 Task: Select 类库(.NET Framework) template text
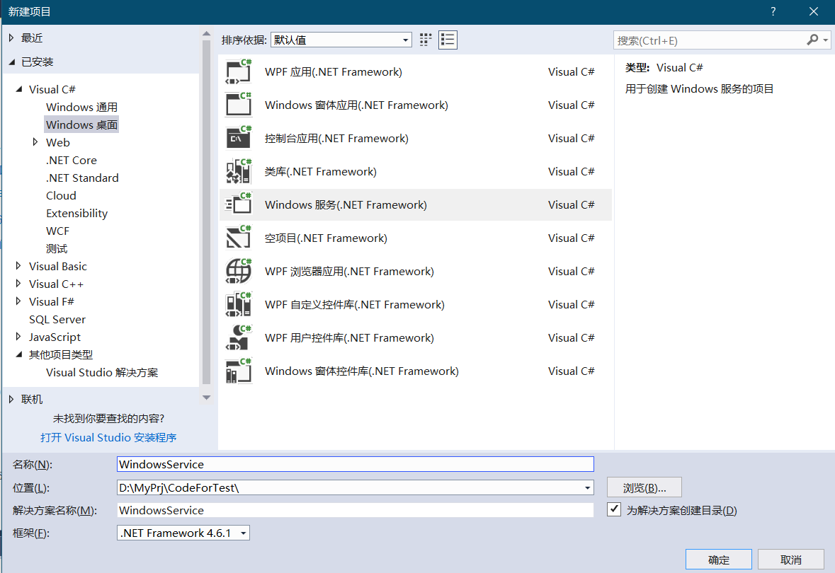coord(321,171)
